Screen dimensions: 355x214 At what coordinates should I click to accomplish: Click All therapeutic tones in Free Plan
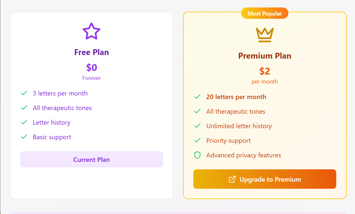62,108
